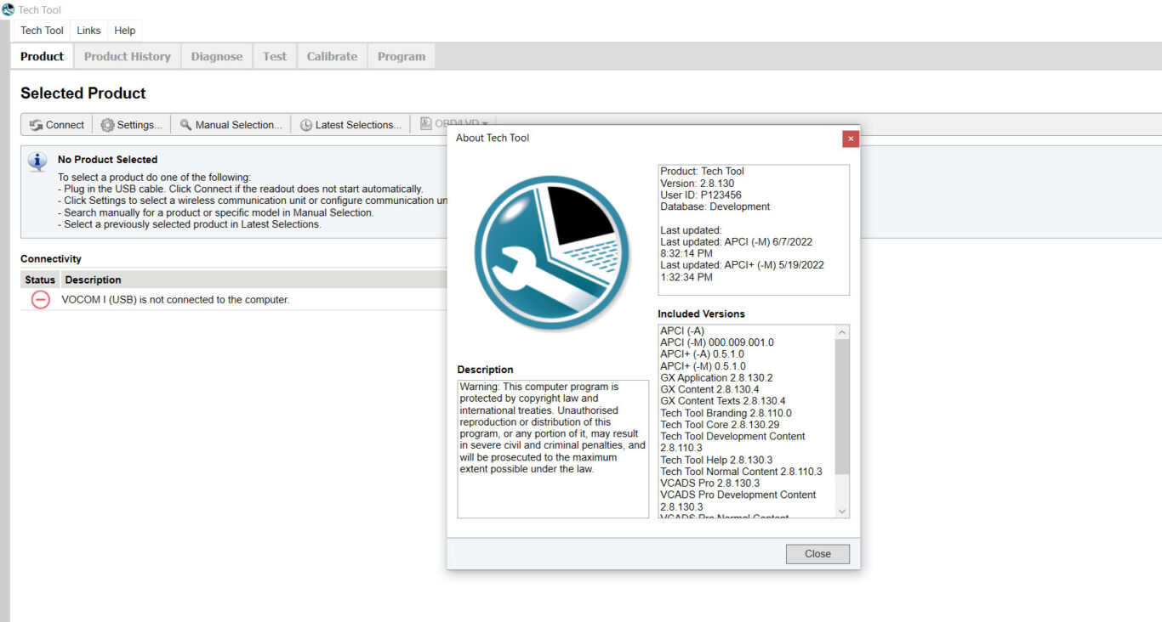Select 'Tech Tool Branding 2.8.110.0' entry
Viewport: 1162px width, 622px height.
tap(726, 413)
